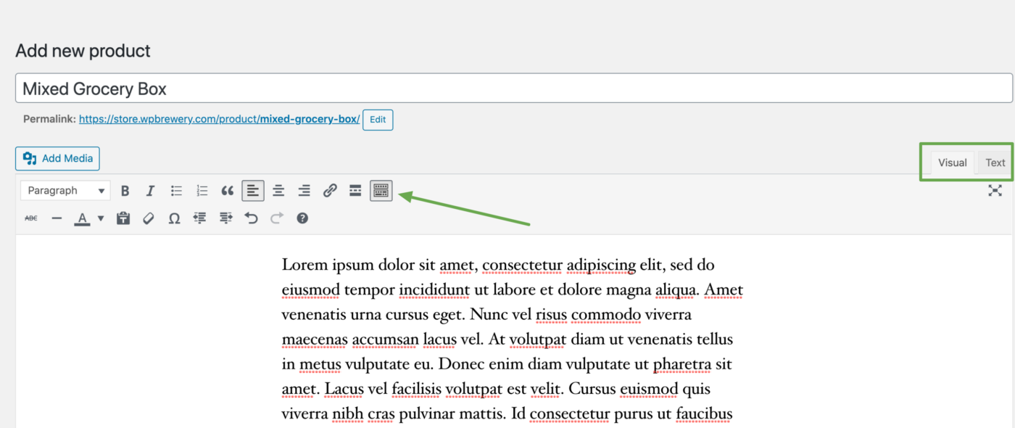Insert a horizontal line
The height and width of the screenshot is (428, 1015).
(57, 218)
